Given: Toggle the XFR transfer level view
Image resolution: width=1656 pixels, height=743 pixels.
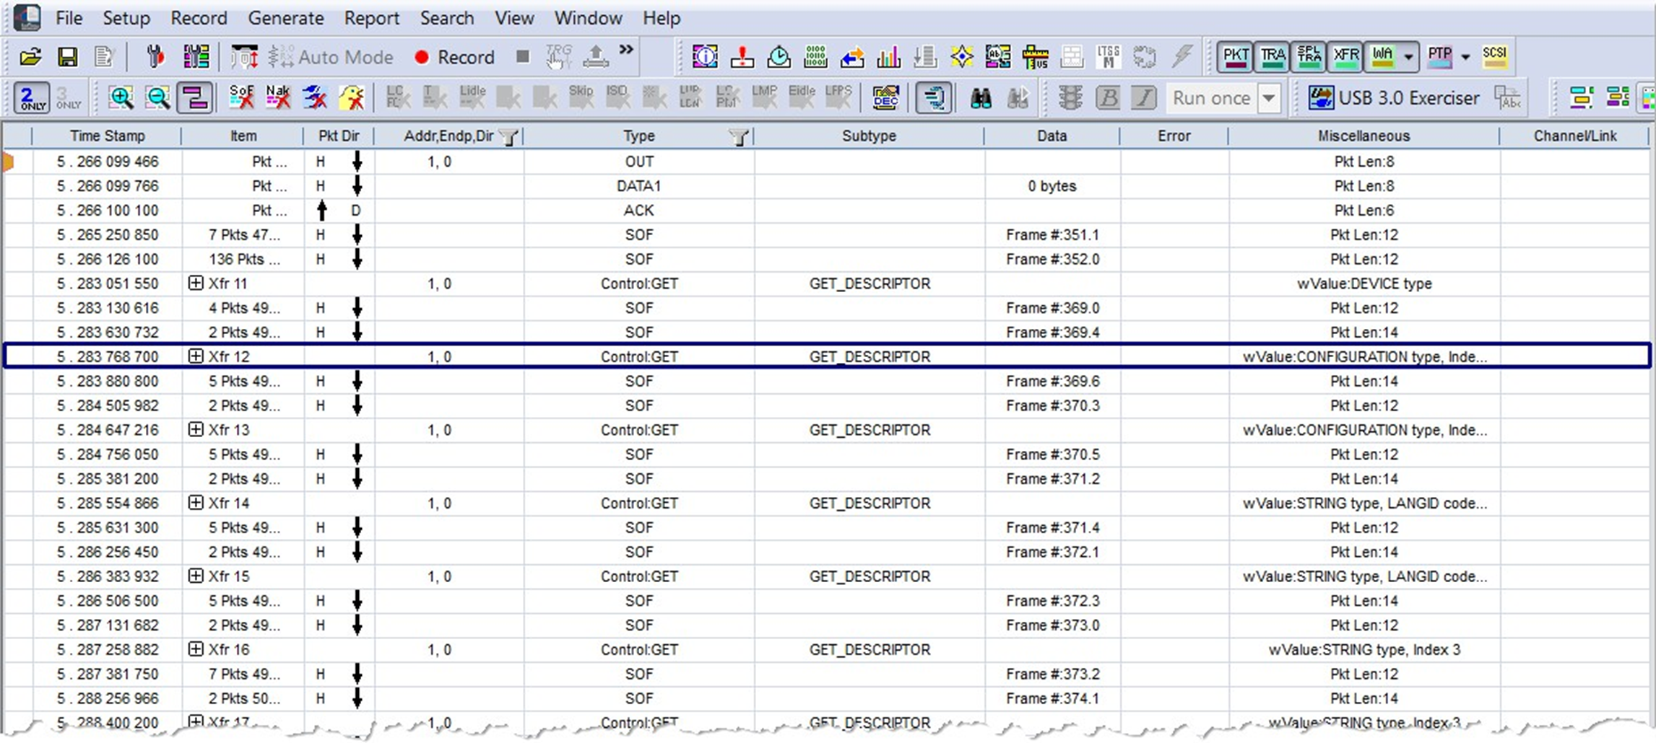Looking at the screenshot, I should click(x=1345, y=56).
